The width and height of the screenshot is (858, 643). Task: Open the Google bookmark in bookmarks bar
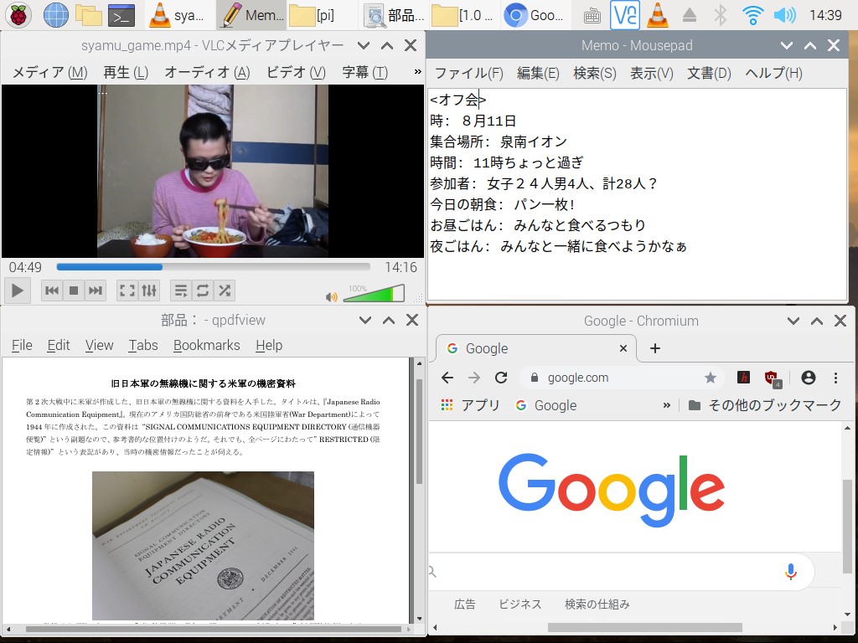[546, 405]
